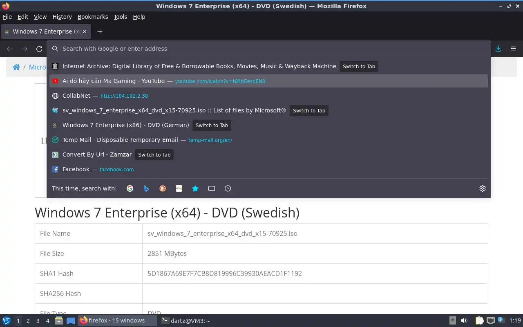Screen dimensions: 523x327
Task: Select the CollabNet suggestion
Action: (x=269, y=96)
